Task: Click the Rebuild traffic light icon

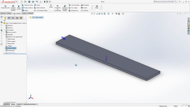Action: [45, 1]
